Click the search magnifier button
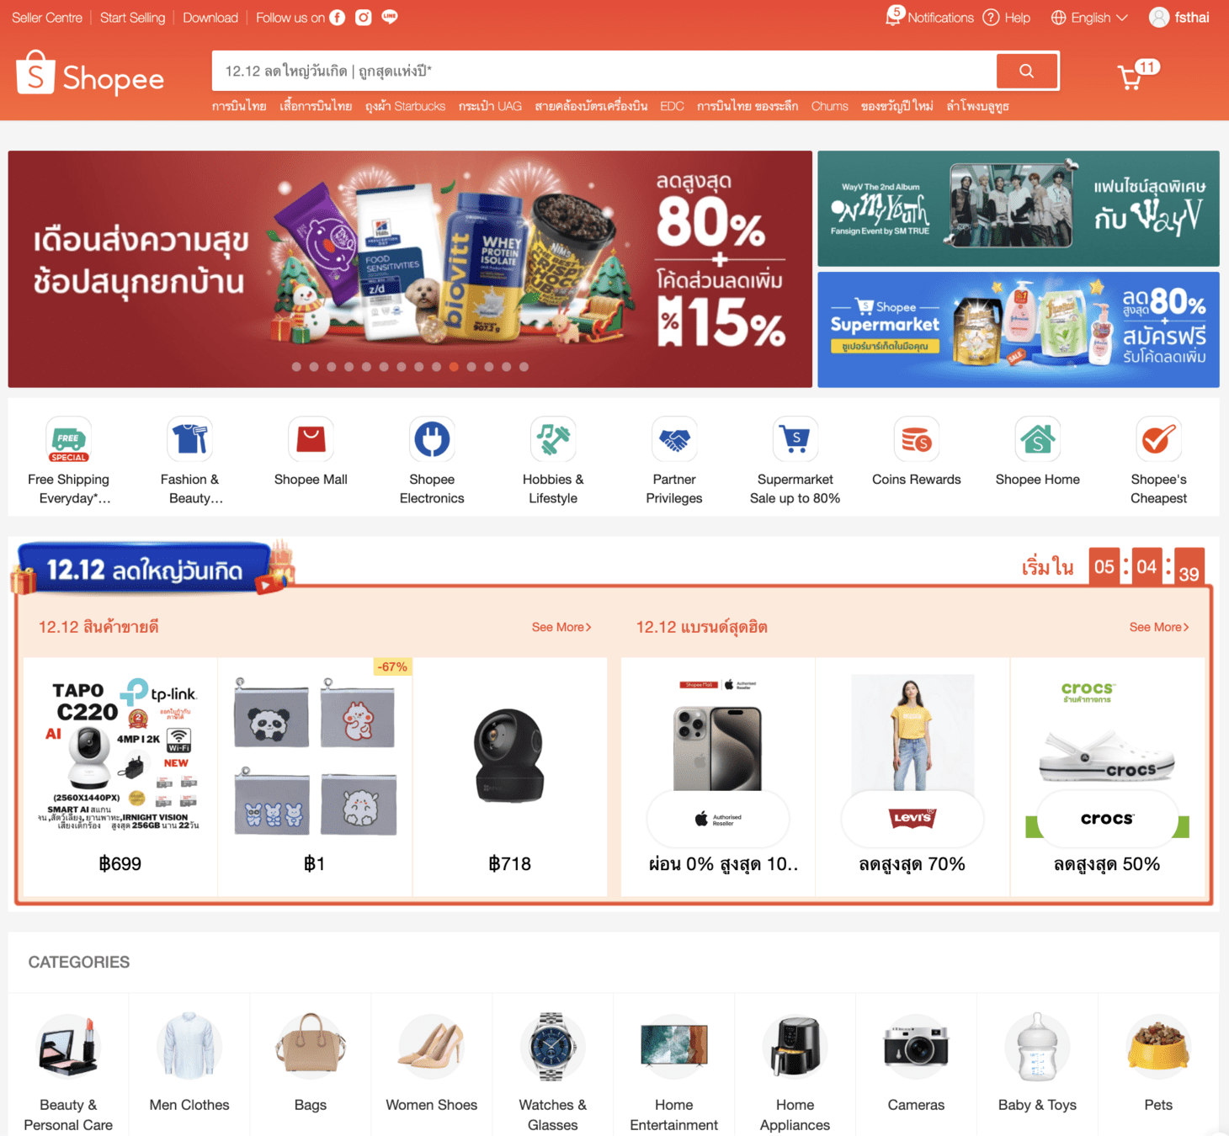The height and width of the screenshot is (1136, 1229). [x=1027, y=71]
